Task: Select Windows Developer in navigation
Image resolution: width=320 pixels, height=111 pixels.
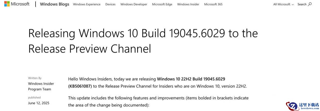Action: click(x=134, y=4)
